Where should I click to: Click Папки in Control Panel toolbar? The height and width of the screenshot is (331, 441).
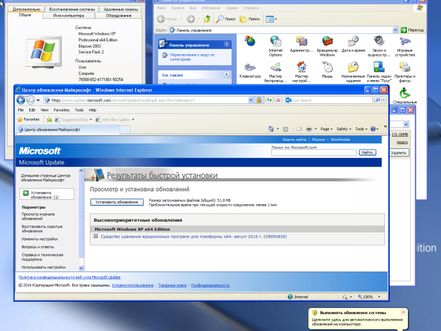(250, 19)
